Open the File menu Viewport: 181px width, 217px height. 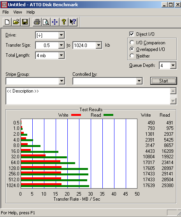[5, 12]
